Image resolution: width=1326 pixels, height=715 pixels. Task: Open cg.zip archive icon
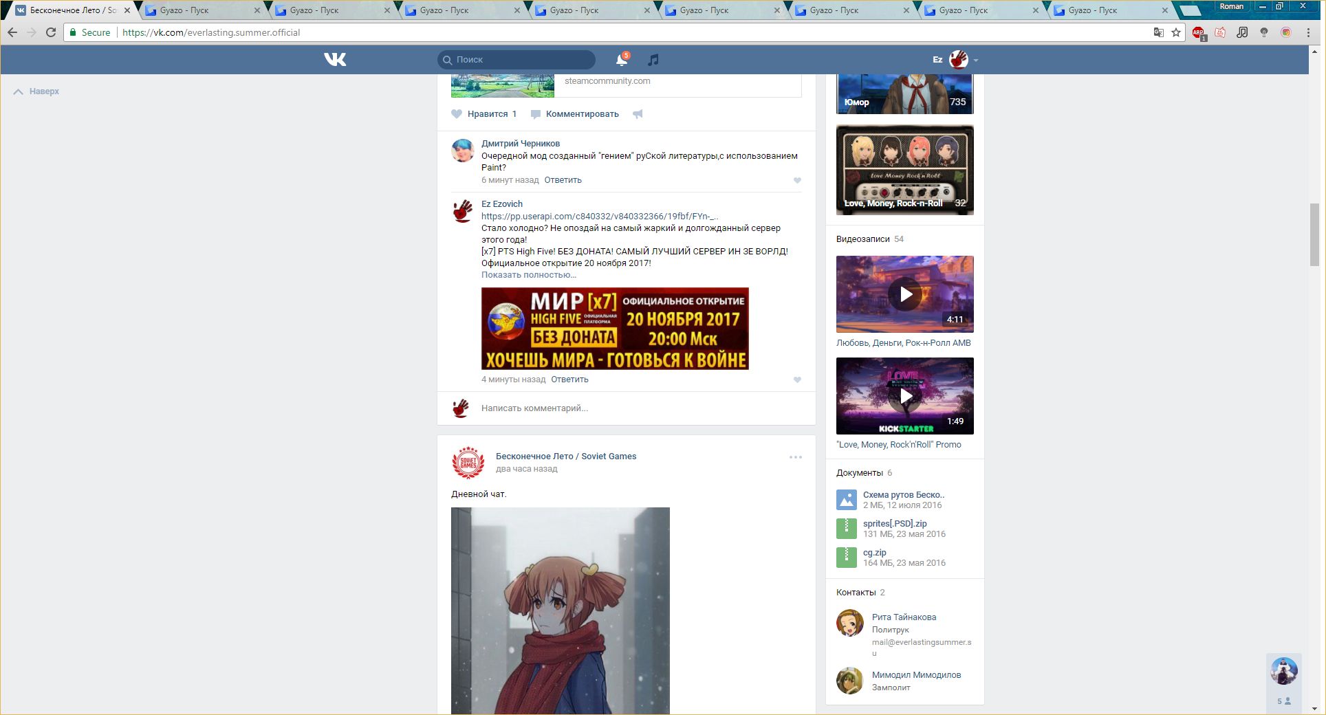(x=847, y=558)
